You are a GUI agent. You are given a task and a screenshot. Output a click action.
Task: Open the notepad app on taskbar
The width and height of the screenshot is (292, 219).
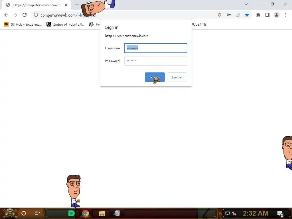[117, 213]
